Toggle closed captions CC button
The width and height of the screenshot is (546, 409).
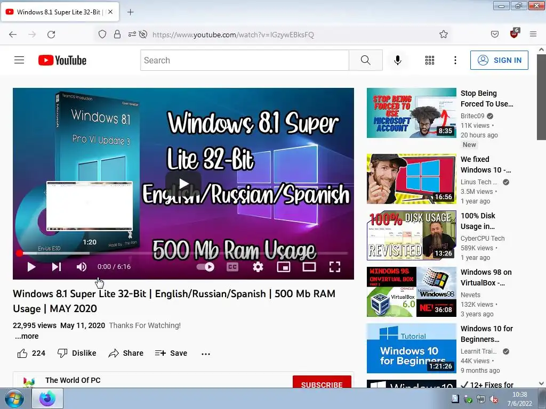click(x=232, y=267)
